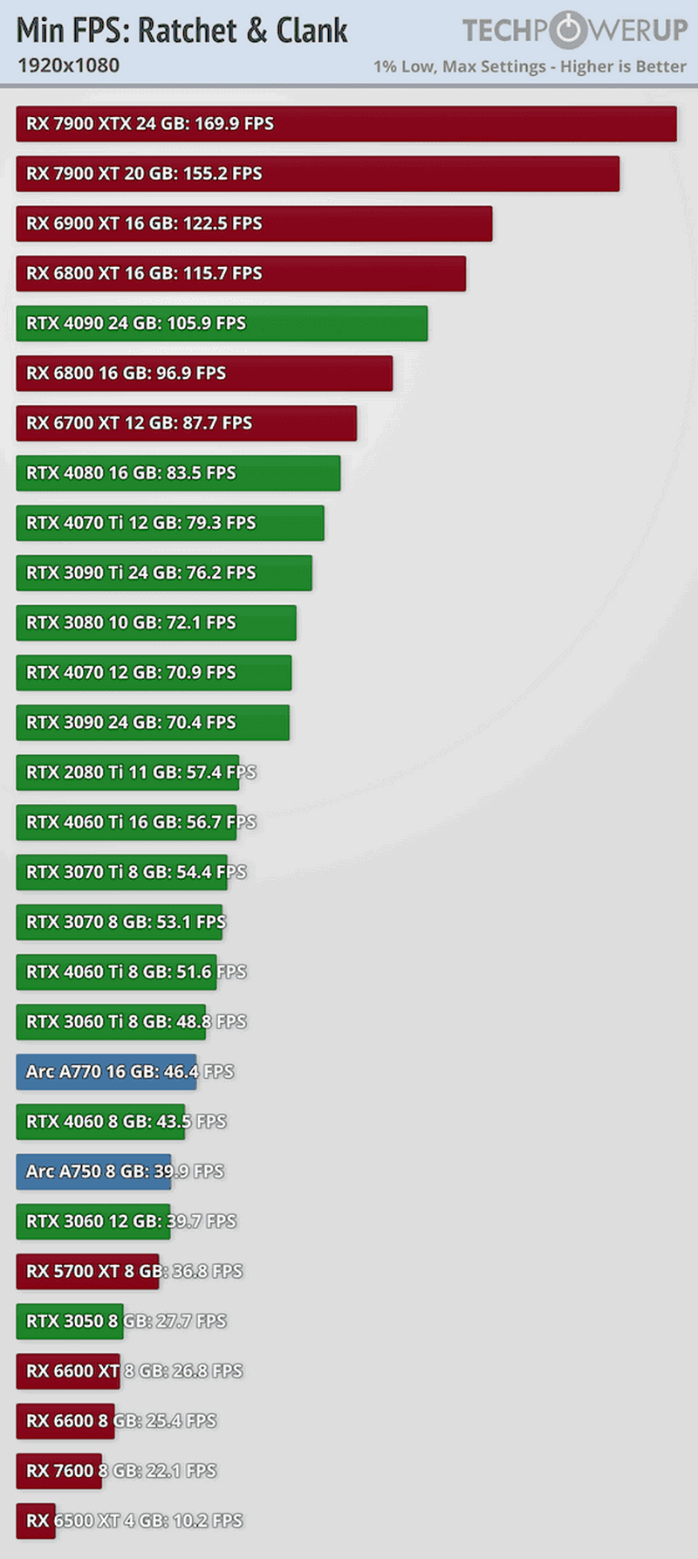The height and width of the screenshot is (1559, 698).
Task: Click the 1920x1080 resolution label
Action: point(68,65)
